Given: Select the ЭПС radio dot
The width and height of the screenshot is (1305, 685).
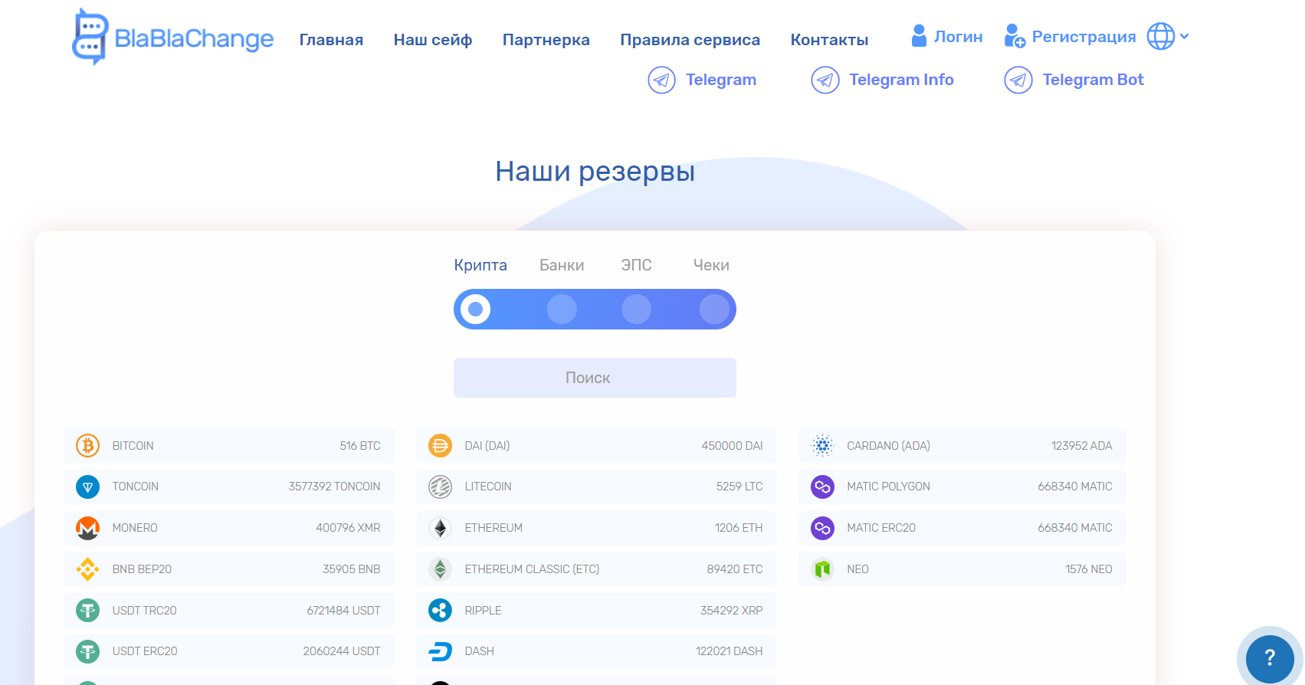Looking at the screenshot, I should 637,309.
